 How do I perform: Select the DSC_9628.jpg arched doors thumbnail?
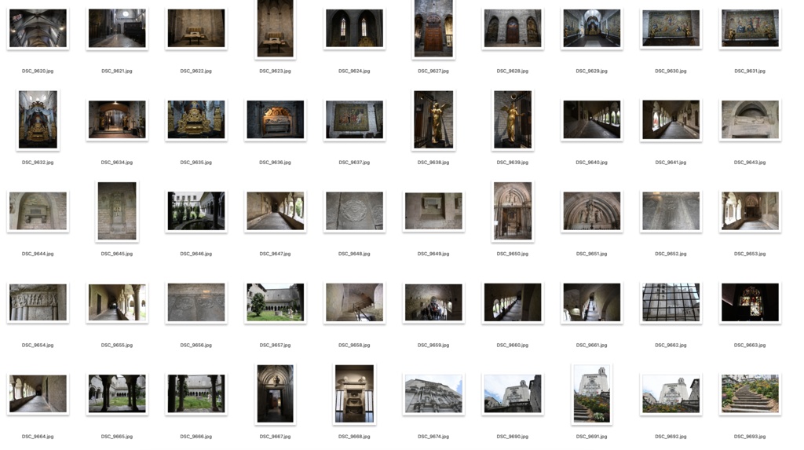point(512,28)
